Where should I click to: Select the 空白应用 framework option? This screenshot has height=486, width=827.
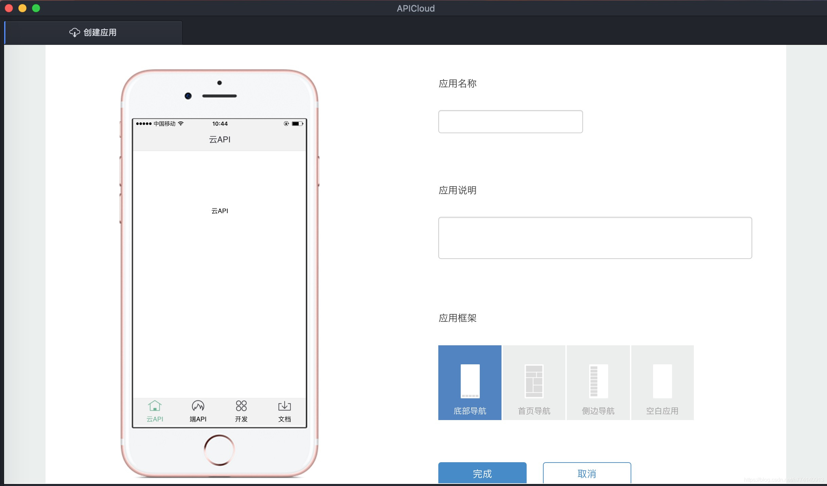[x=663, y=383]
